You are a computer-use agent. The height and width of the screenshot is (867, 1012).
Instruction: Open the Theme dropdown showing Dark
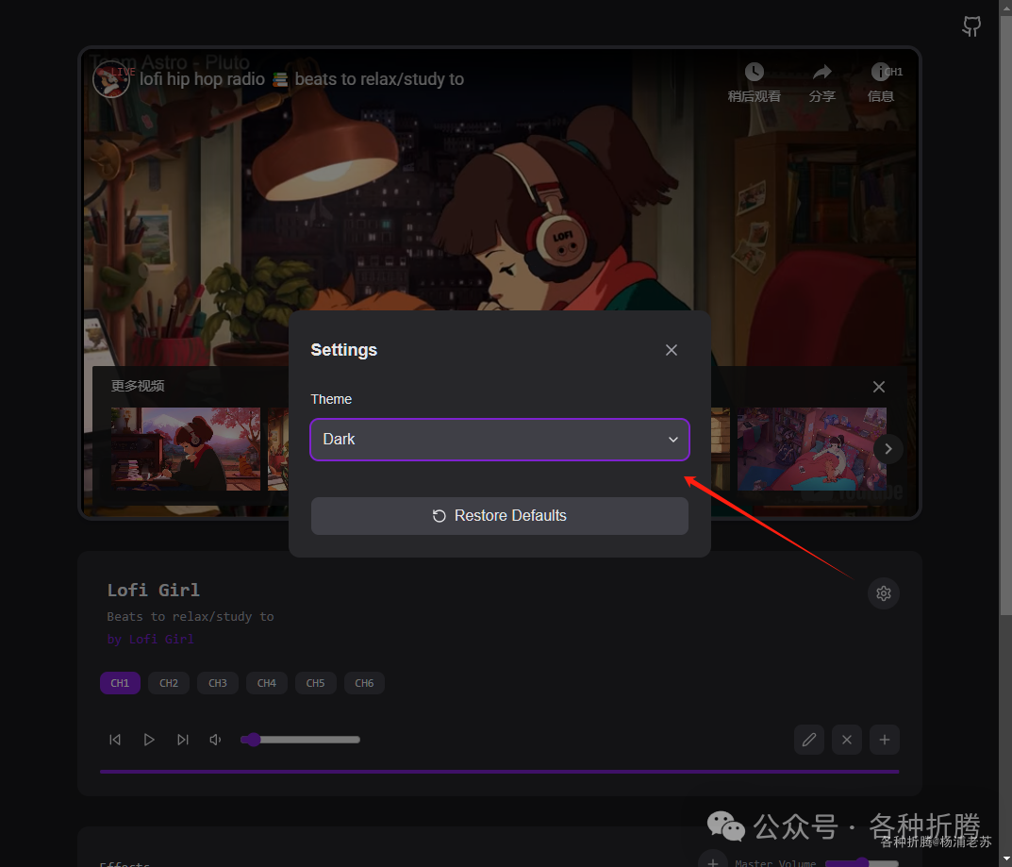point(500,440)
